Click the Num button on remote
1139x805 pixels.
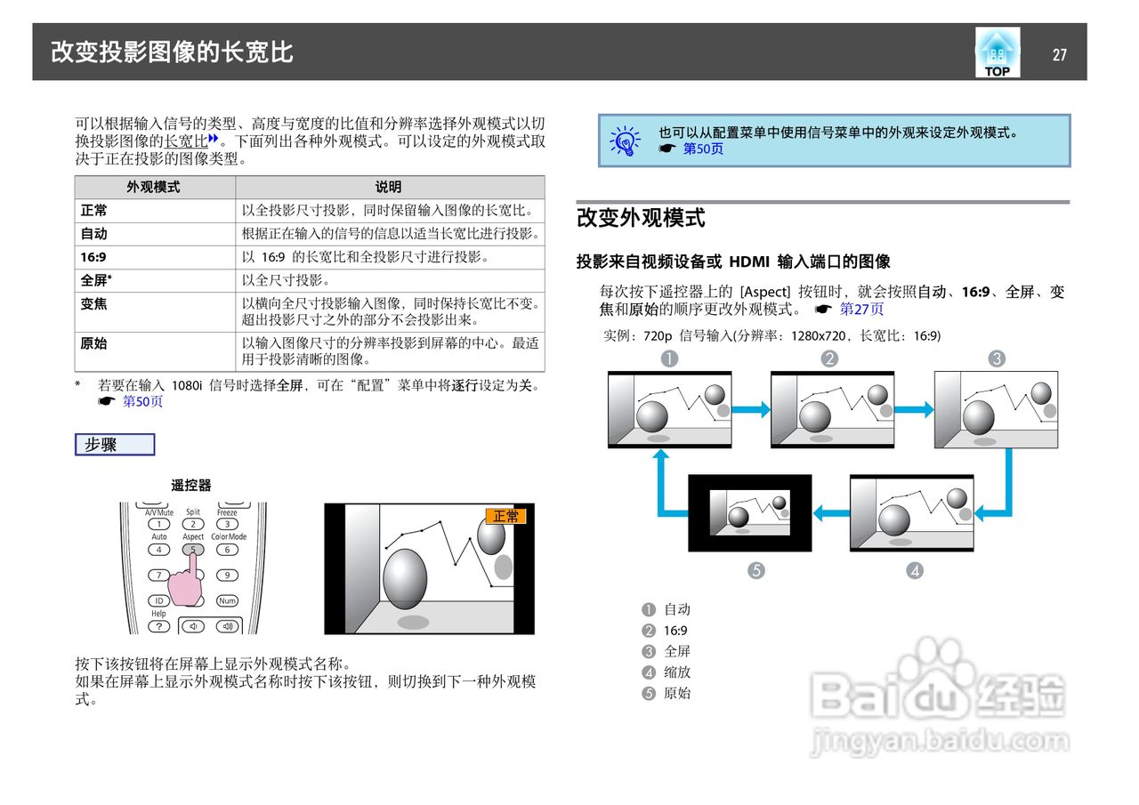[x=227, y=600]
